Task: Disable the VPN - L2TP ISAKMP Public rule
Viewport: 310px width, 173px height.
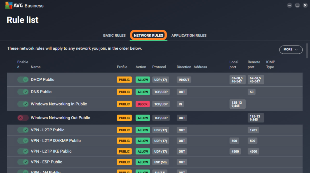Action: coord(23,141)
